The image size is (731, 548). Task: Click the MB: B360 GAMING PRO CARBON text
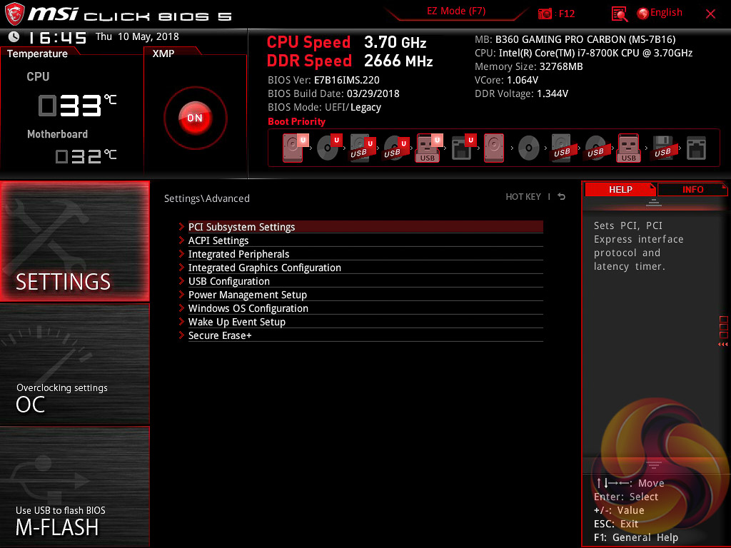(575, 39)
